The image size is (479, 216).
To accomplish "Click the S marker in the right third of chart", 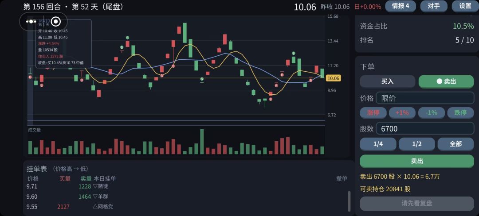I will (x=293, y=53).
